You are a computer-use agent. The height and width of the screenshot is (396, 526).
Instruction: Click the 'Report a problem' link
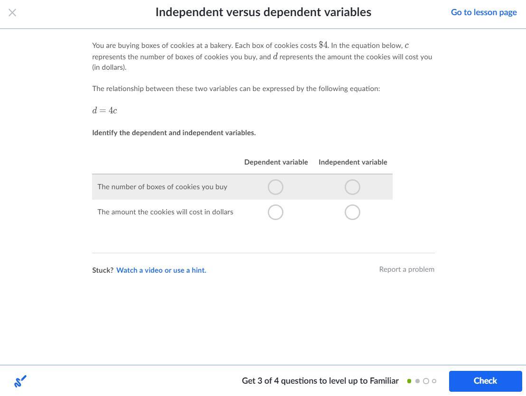pyautogui.click(x=406, y=269)
